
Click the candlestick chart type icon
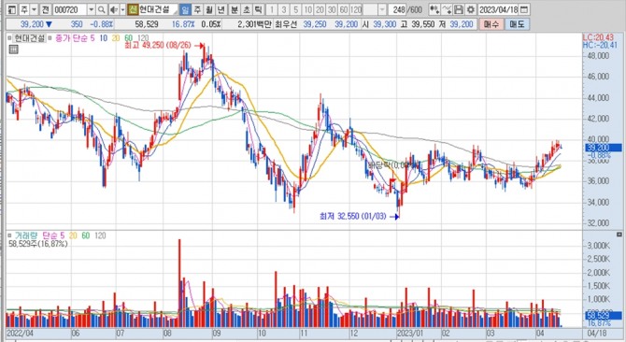click(x=434, y=9)
